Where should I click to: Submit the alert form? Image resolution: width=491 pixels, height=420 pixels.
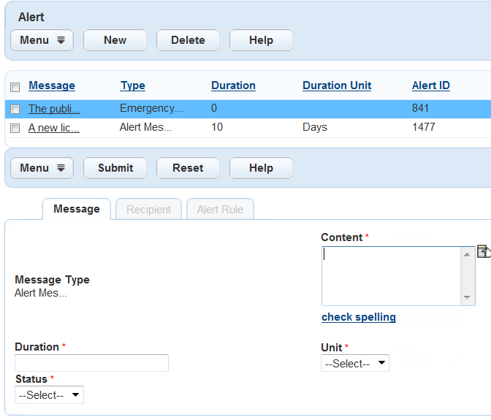pos(115,168)
